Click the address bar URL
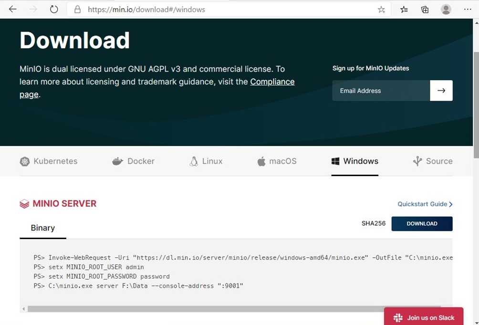Viewport: 479px width, 325px height. click(146, 10)
